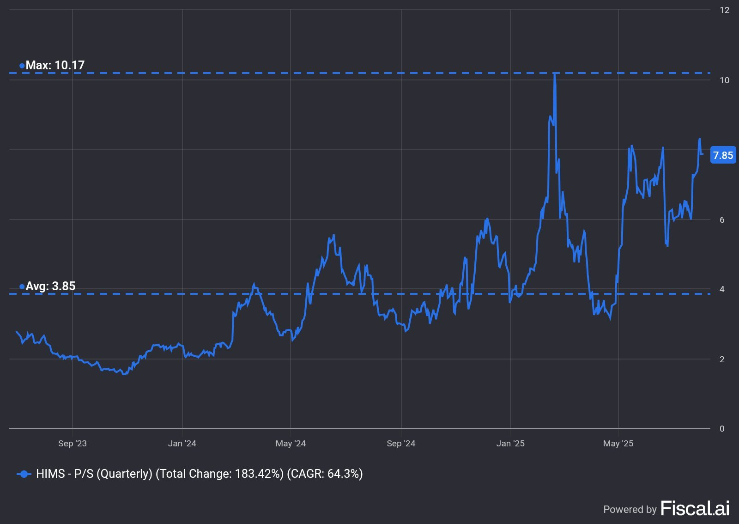Click the blue dot beside Avg label
This screenshot has height=524, width=739.
tap(22, 286)
